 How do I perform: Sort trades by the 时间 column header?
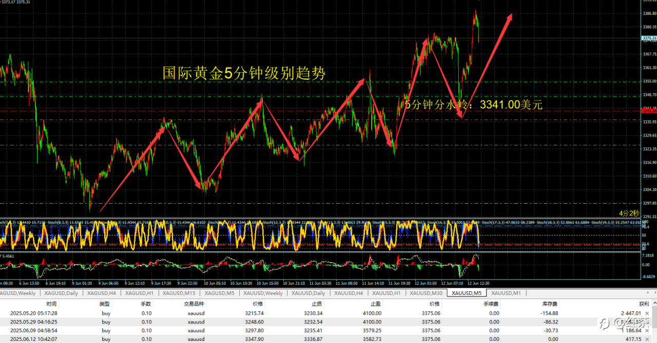tap(51, 304)
